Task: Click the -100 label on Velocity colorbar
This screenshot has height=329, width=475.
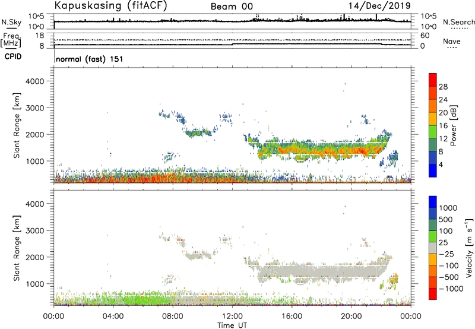Action: [x=449, y=265]
